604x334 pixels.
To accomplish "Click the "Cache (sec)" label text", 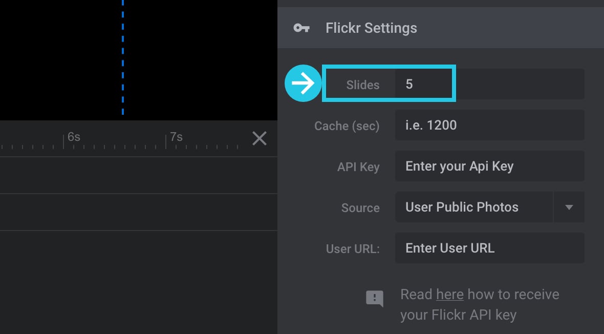I will [347, 126].
